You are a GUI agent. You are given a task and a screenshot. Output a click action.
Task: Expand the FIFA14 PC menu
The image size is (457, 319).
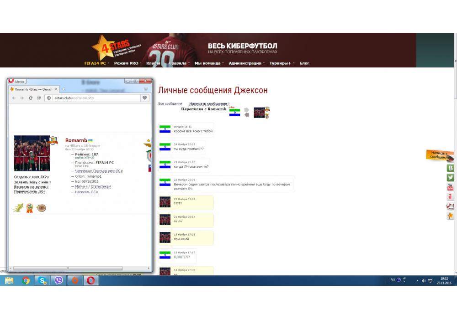tap(96, 63)
